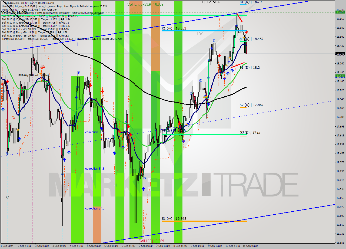Click the thick blue R1 (w) level line

pyautogui.click(x=204, y=31)
